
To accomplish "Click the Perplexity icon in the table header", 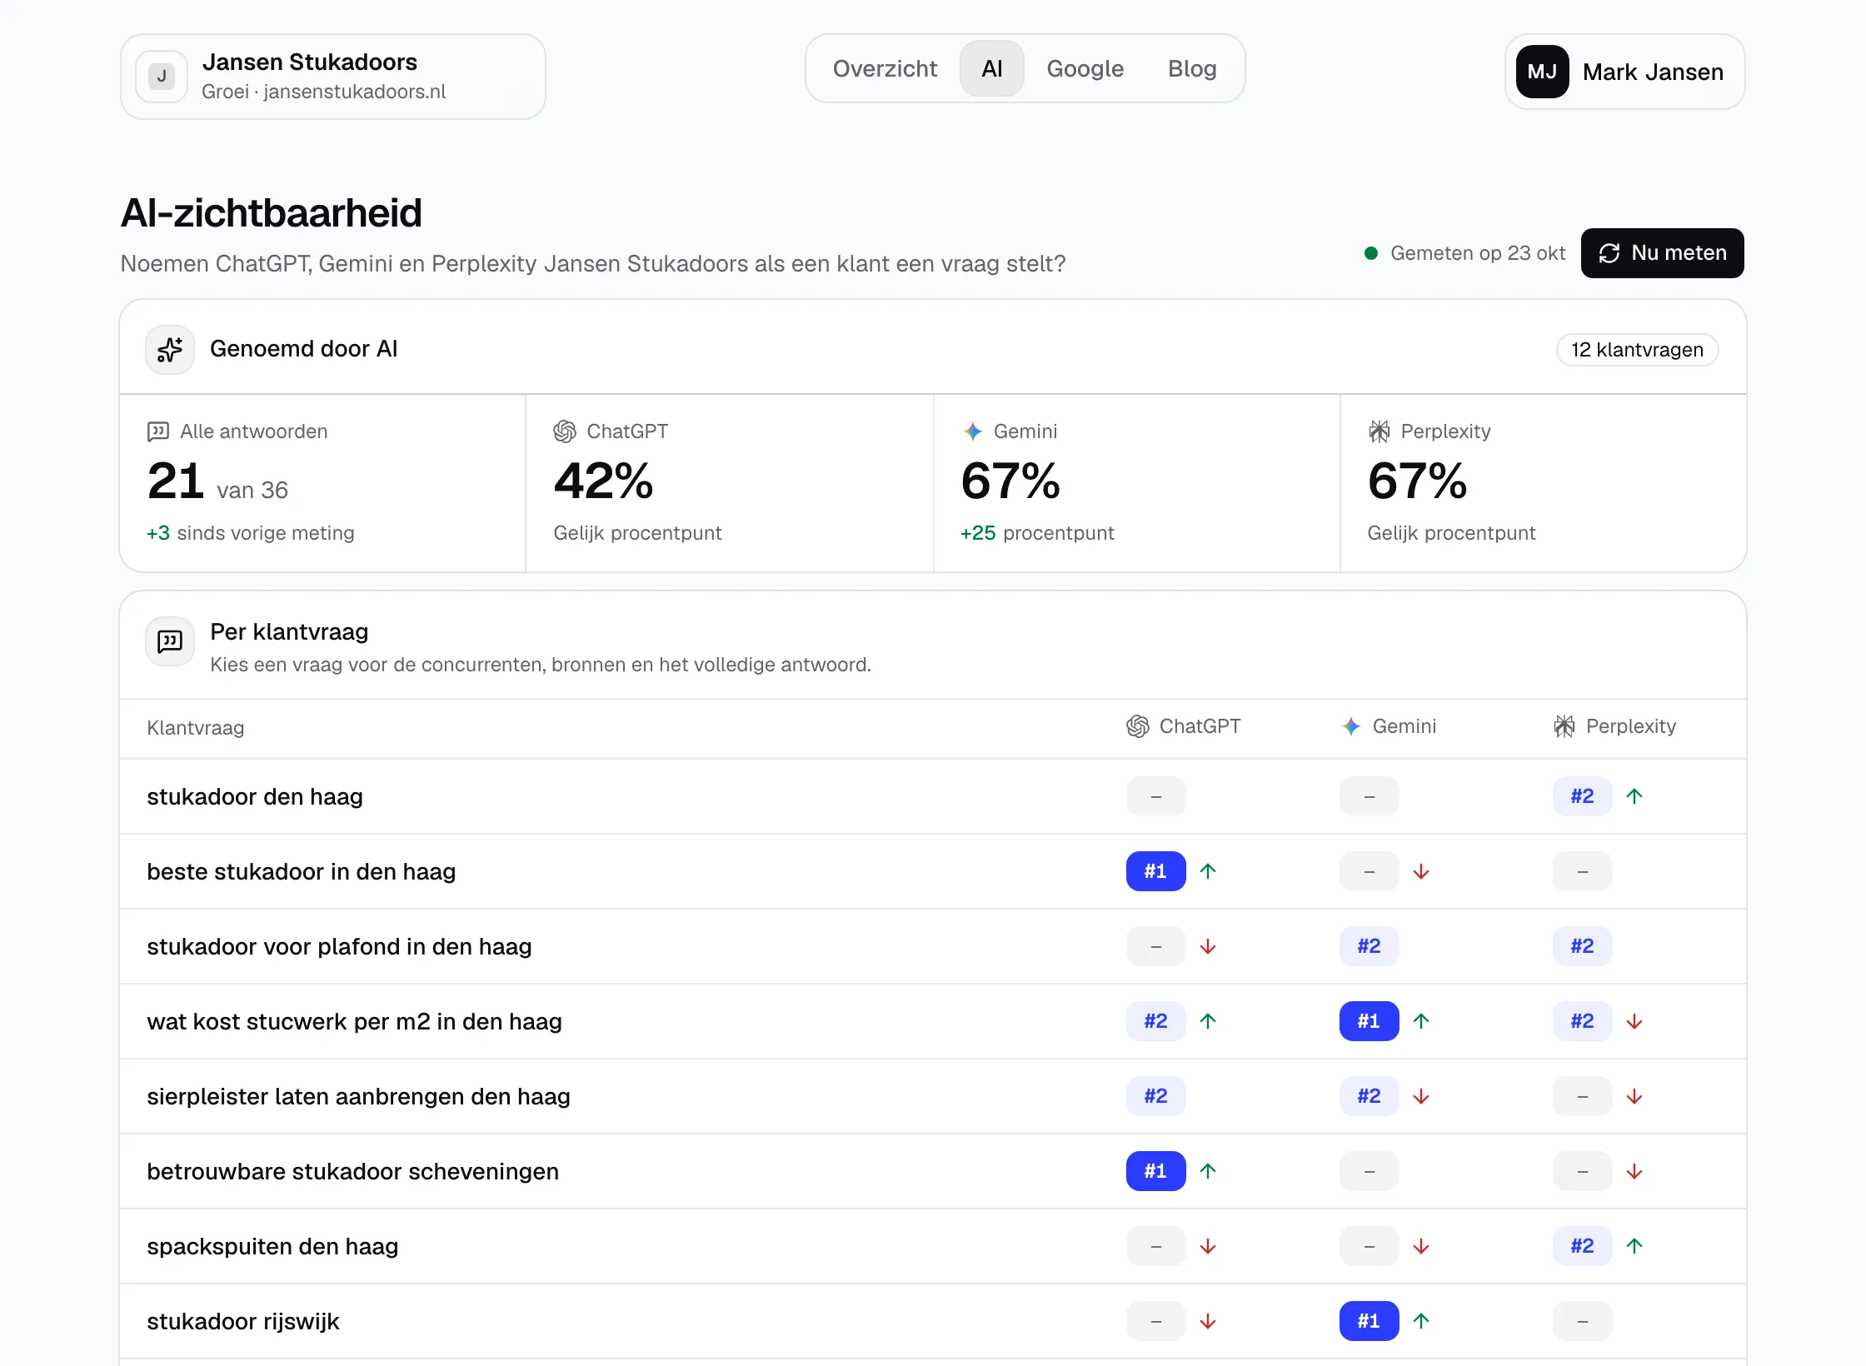I will point(1564,726).
